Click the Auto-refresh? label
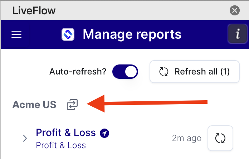This screenshot has width=249, height=159. point(78,72)
